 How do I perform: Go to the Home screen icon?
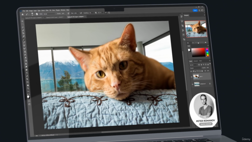pyautogui.click(x=22, y=14)
